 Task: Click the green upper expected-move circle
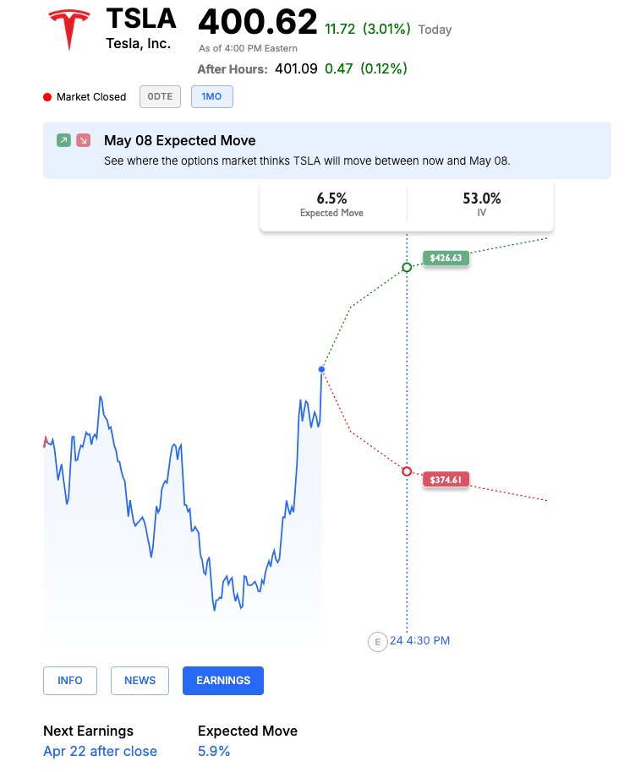[407, 267]
